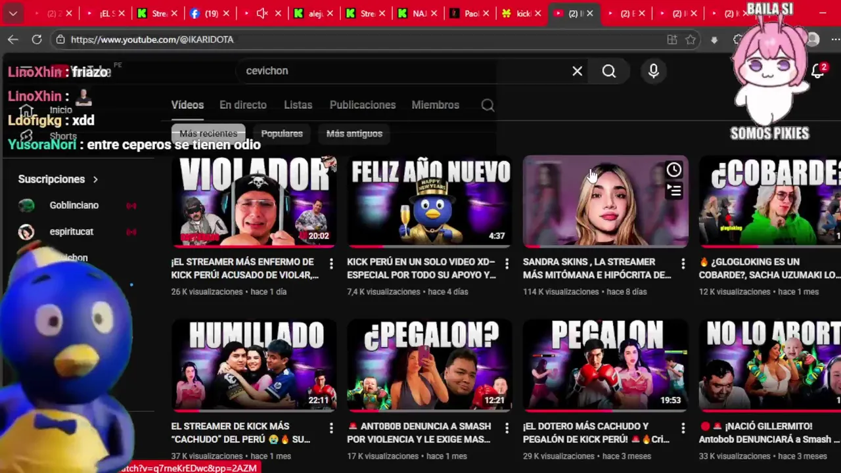Image resolution: width=841 pixels, height=473 pixels.
Task: Open title 'EL STREAMER DE KICK MÁS CACHUDO'
Action: (240, 433)
